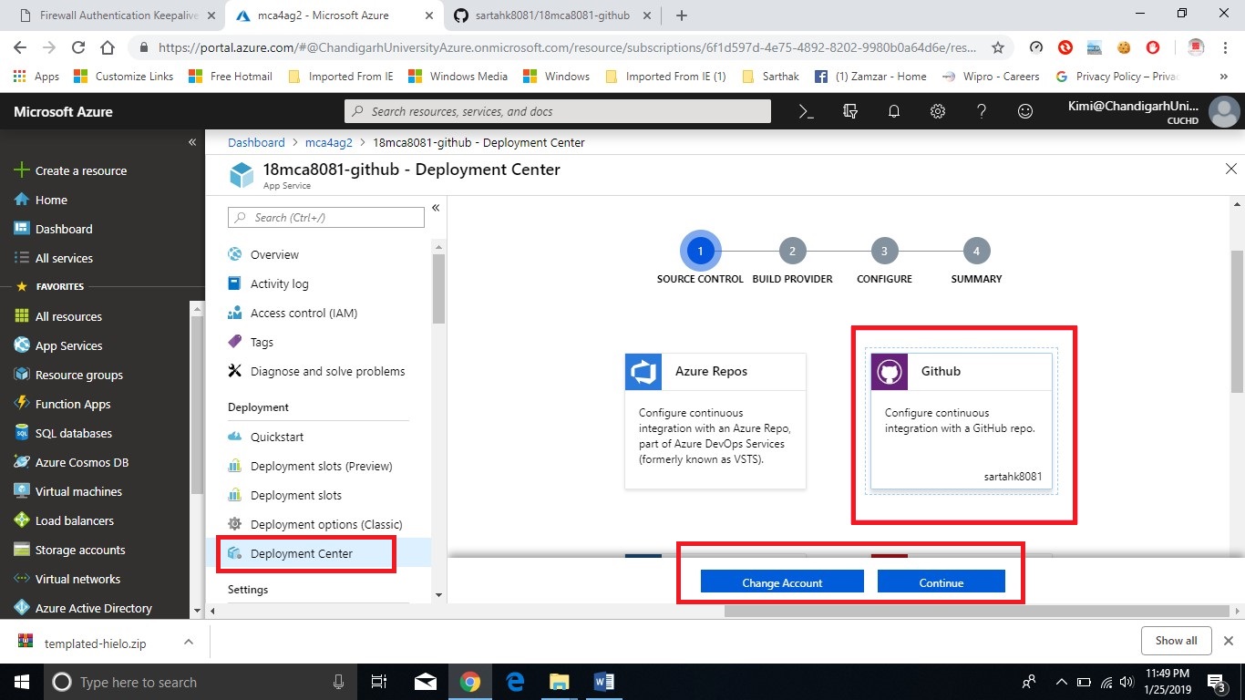Reload the page in Chrome
This screenshot has width=1245, height=700.
click(78, 47)
